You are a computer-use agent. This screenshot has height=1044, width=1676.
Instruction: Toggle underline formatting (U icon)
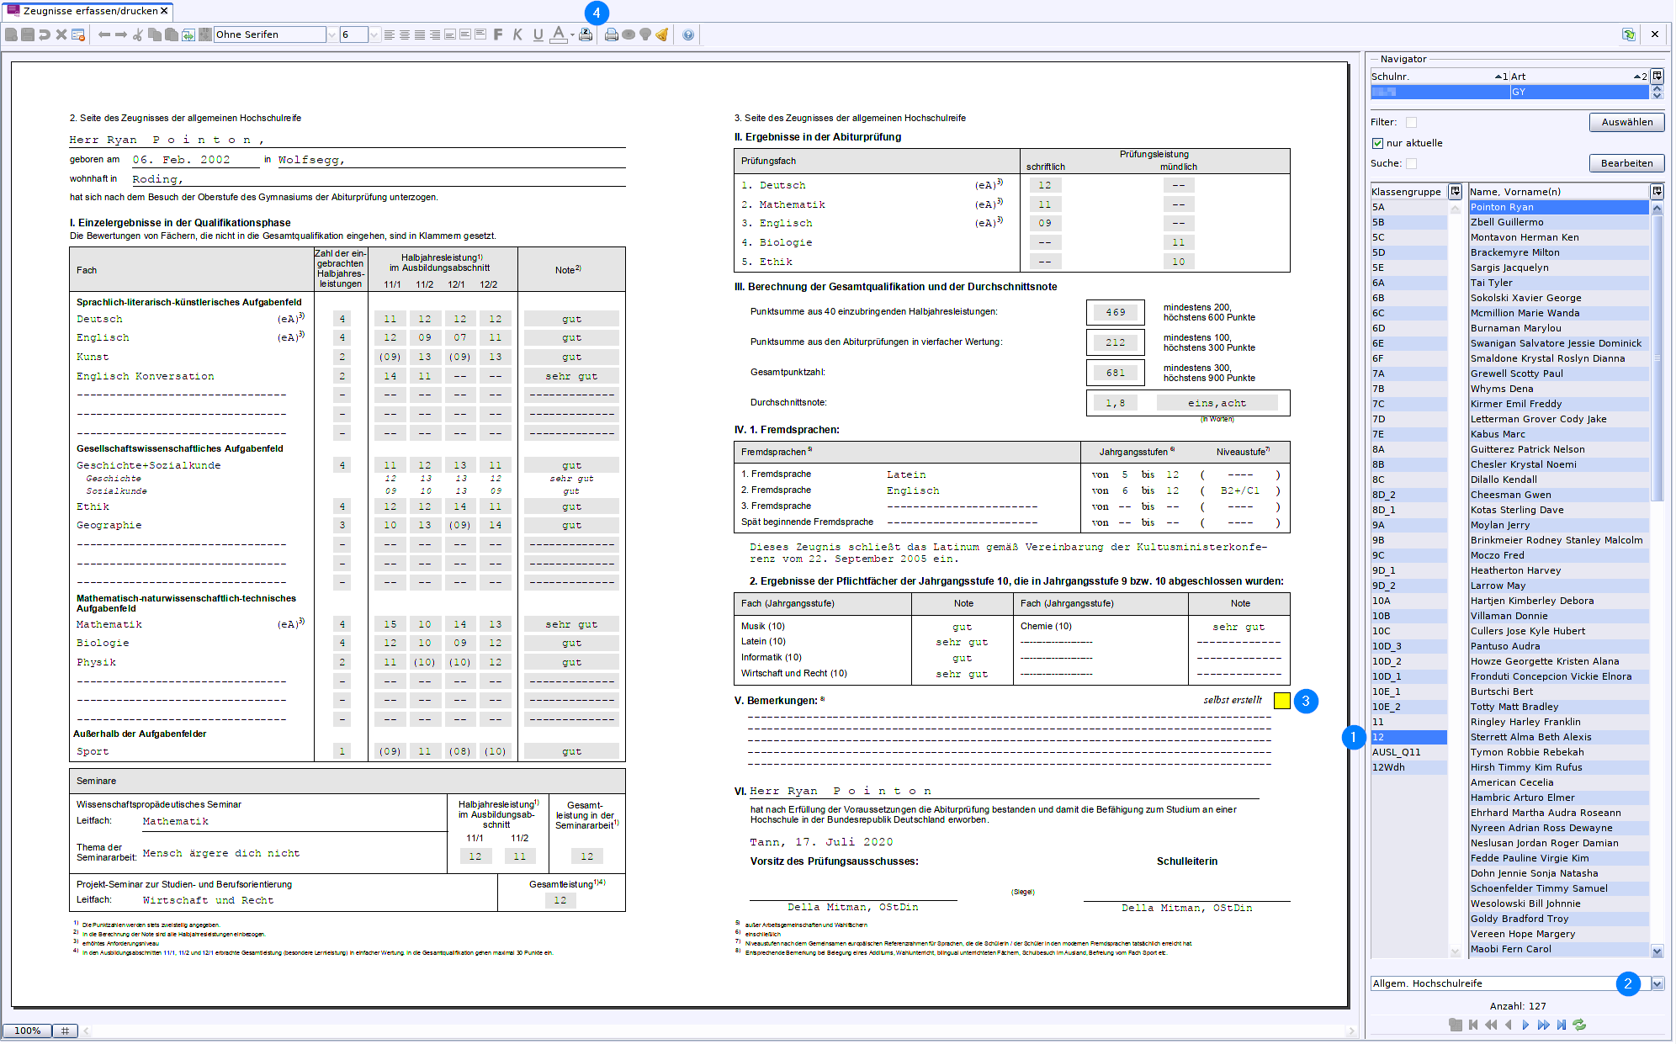coord(538,34)
